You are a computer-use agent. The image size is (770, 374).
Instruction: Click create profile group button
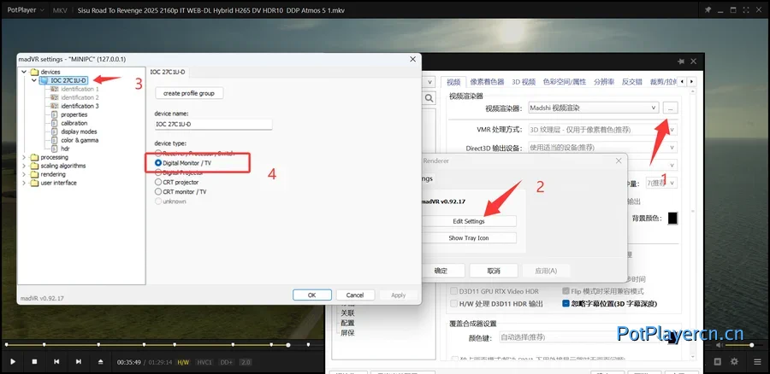pyautogui.click(x=189, y=93)
